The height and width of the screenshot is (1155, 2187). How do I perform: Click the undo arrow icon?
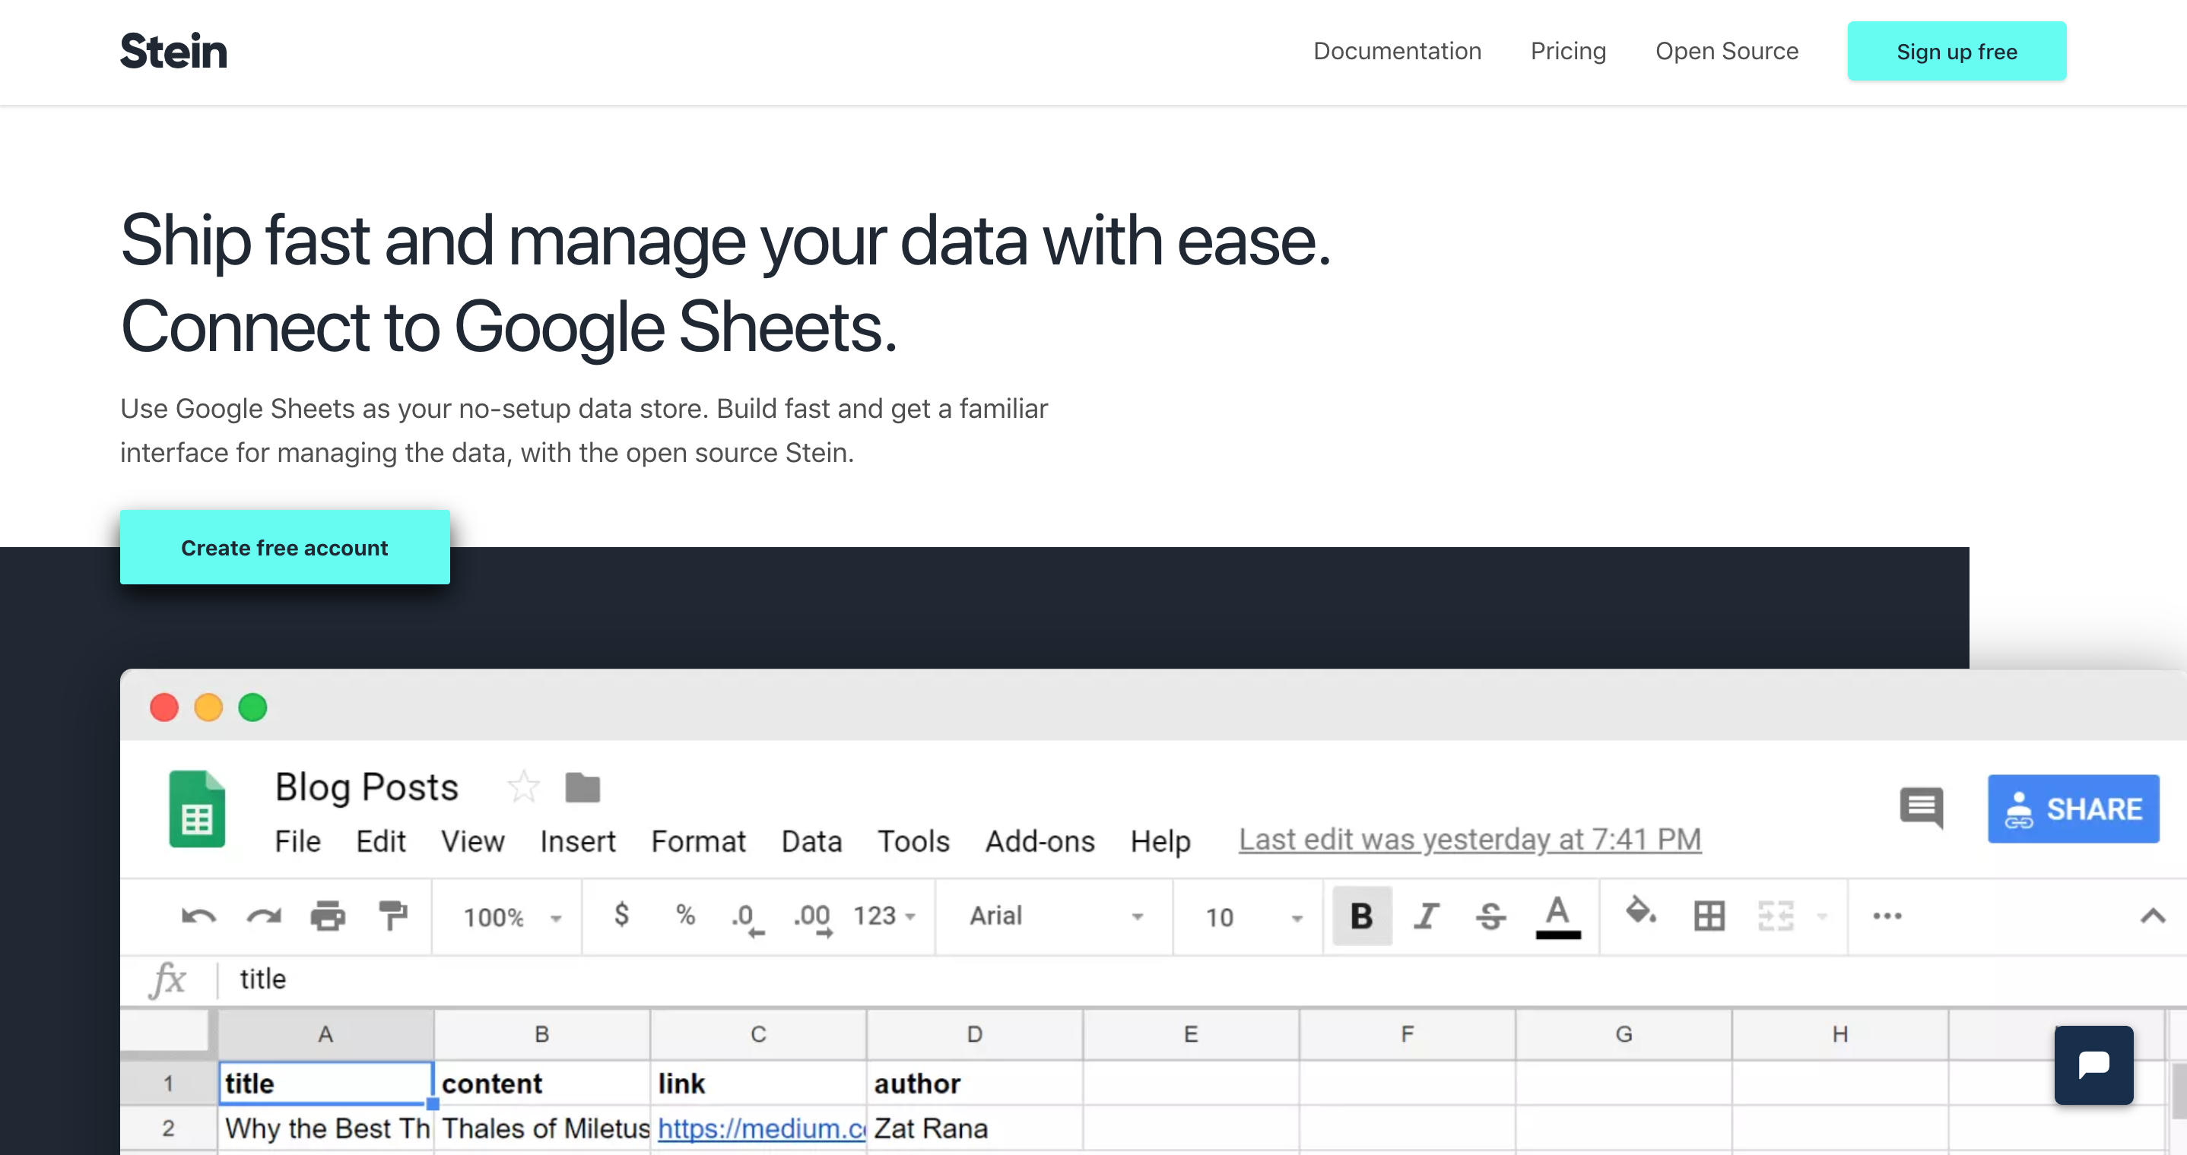tap(198, 916)
